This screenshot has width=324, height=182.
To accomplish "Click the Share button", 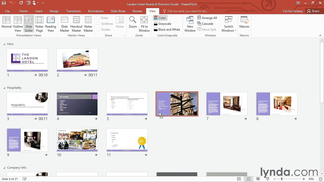I will point(313,11).
